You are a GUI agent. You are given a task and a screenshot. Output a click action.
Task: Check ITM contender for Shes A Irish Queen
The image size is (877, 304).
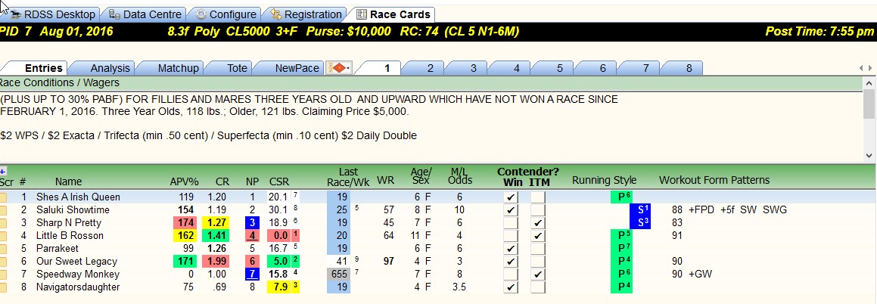(x=537, y=197)
